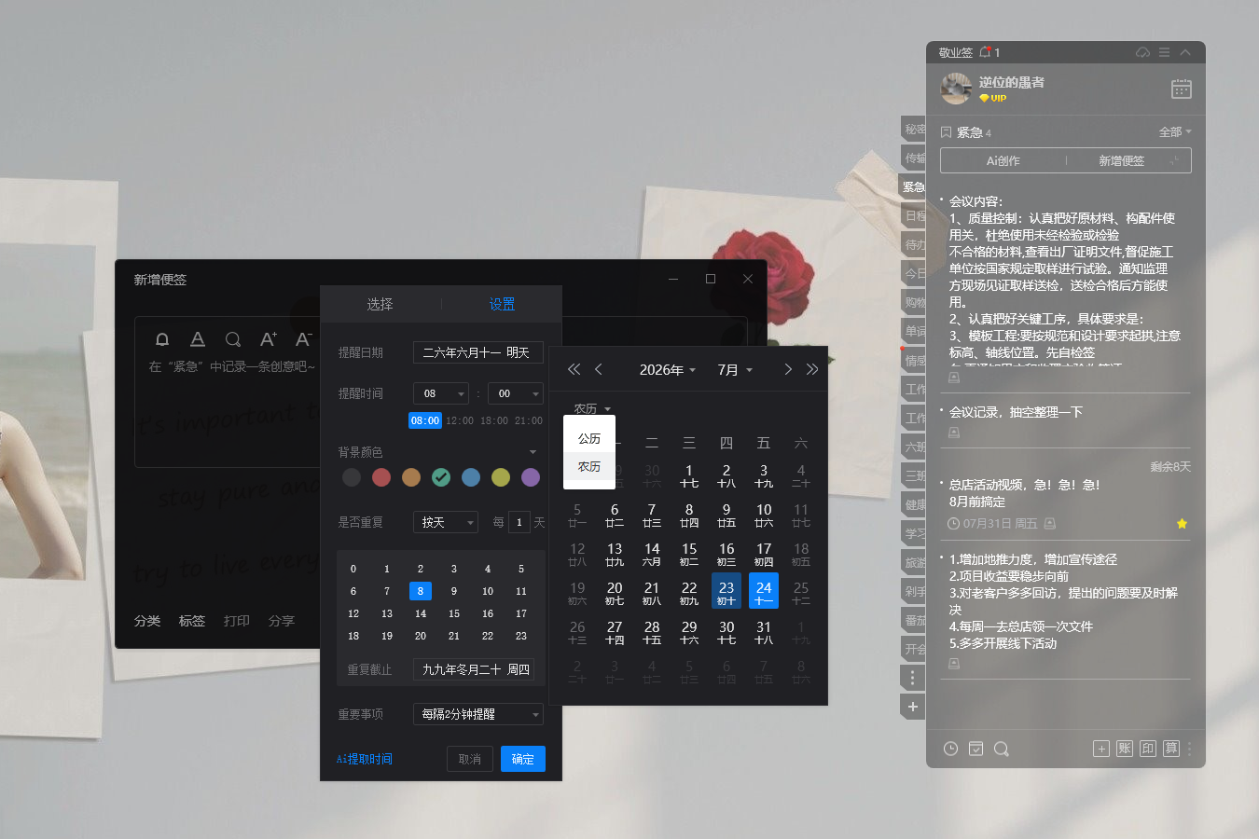The height and width of the screenshot is (839, 1259).
Task: Pick the blue background color swatch
Action: click(471, 477)
